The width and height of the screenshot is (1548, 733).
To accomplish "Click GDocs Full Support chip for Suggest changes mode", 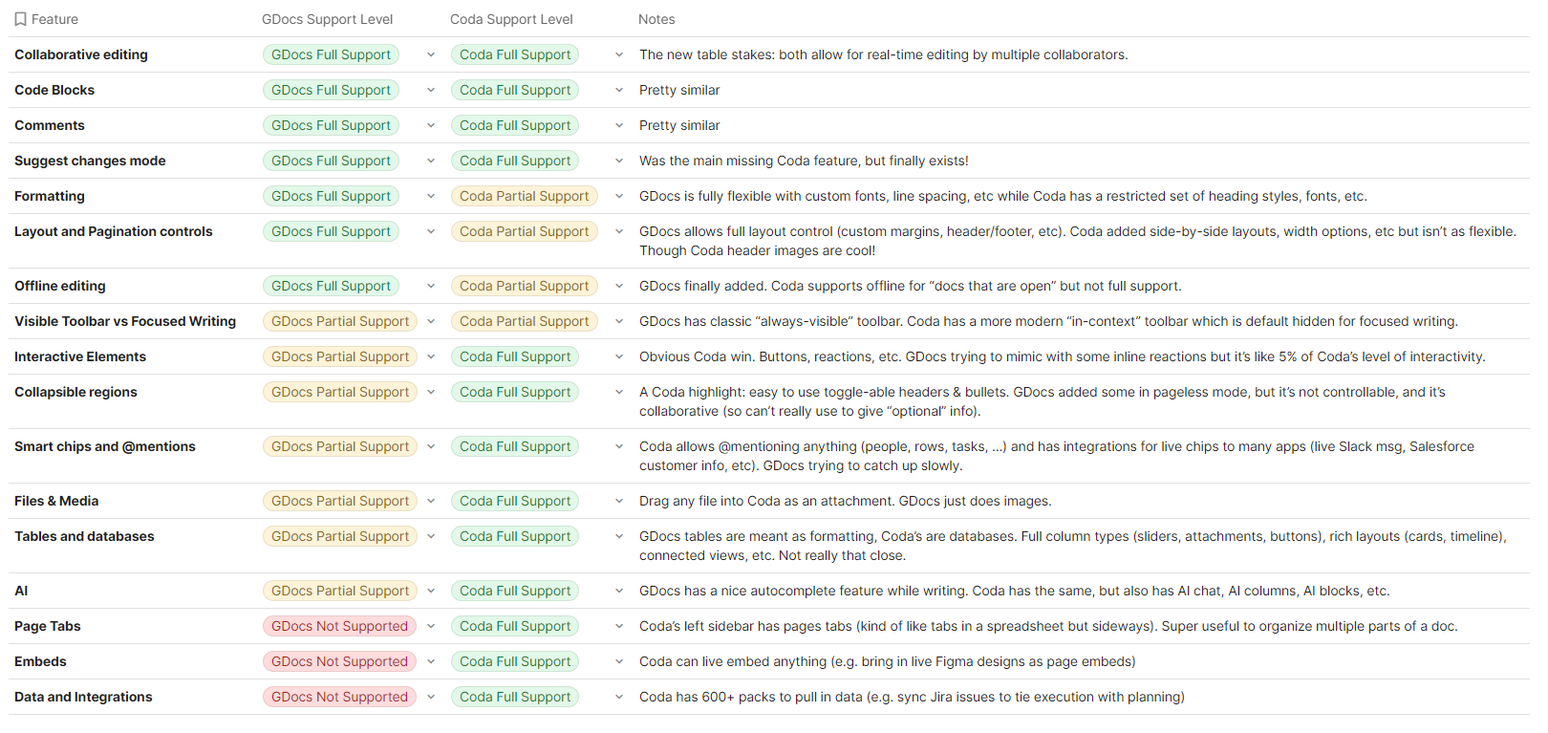I will click(331, 161).
